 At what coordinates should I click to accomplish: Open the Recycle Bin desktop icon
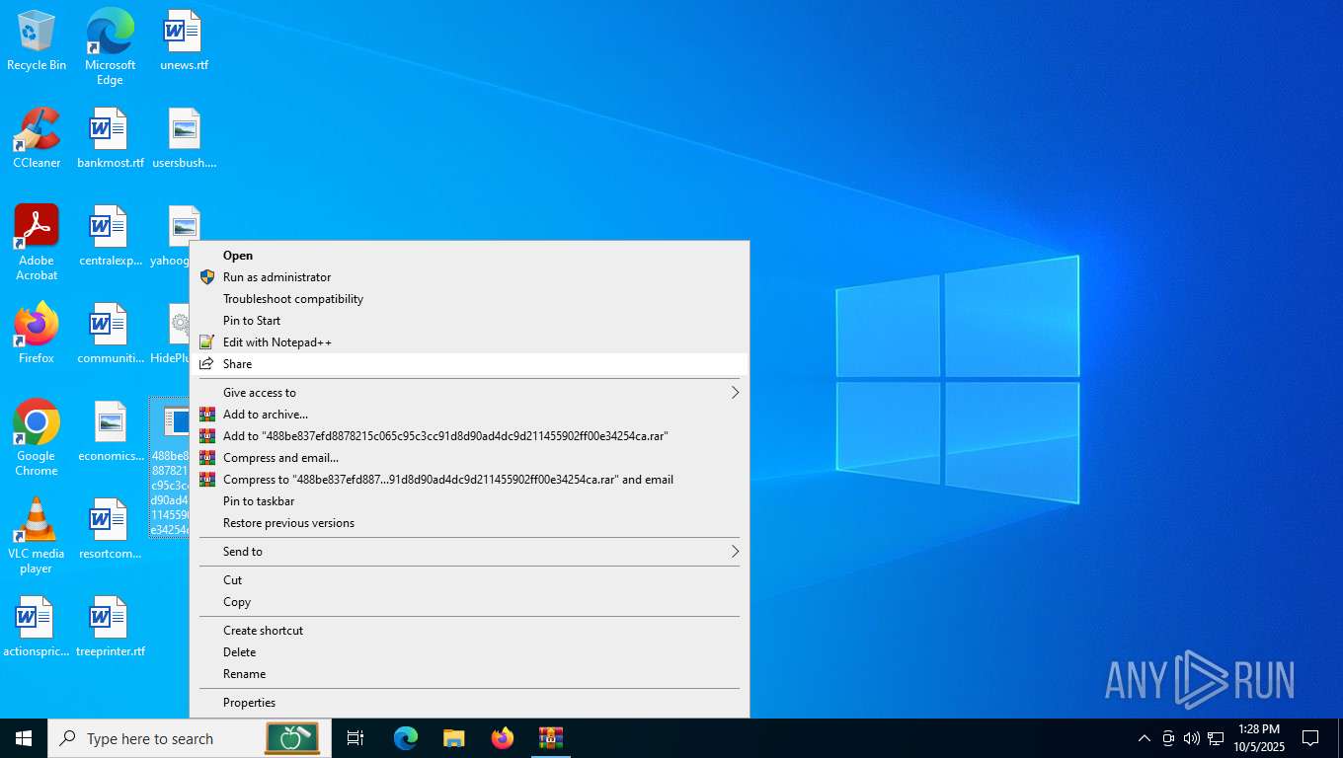tap(37, 40)
